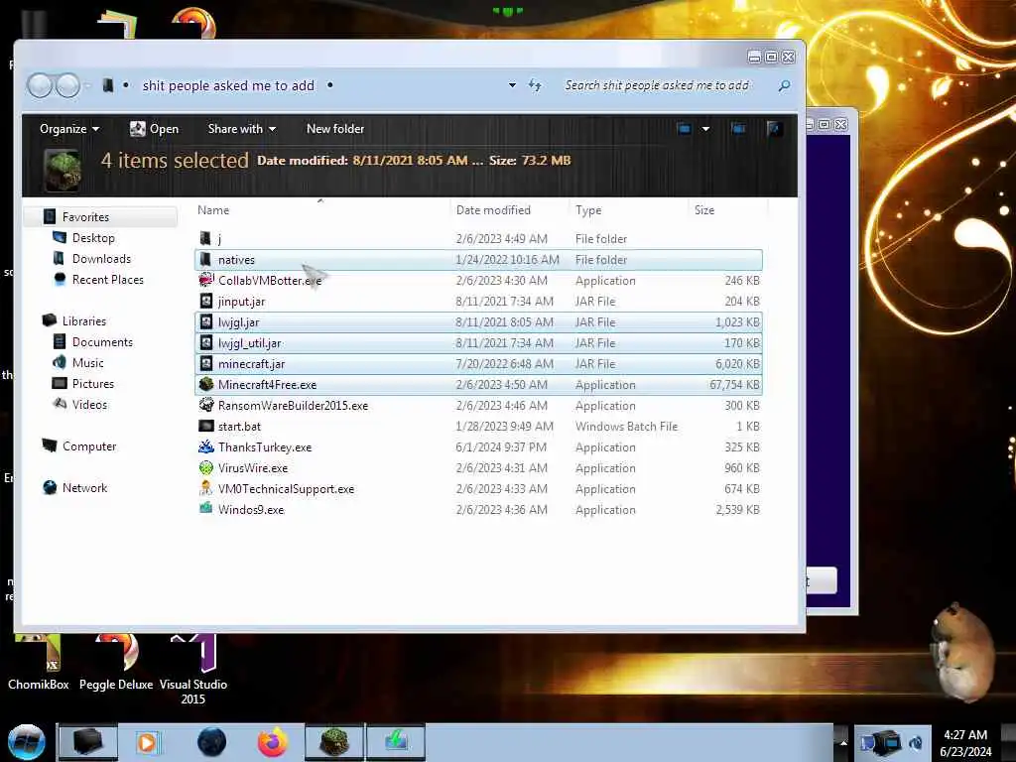1016x762 pixels.
Task: Click the change view icon
Action: [x=685, y=129]
